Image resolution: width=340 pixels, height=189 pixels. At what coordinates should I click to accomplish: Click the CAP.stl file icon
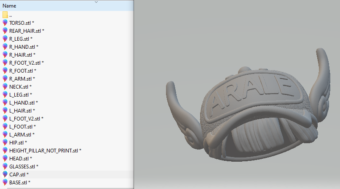pyautogui.click(x=5, y=175)
